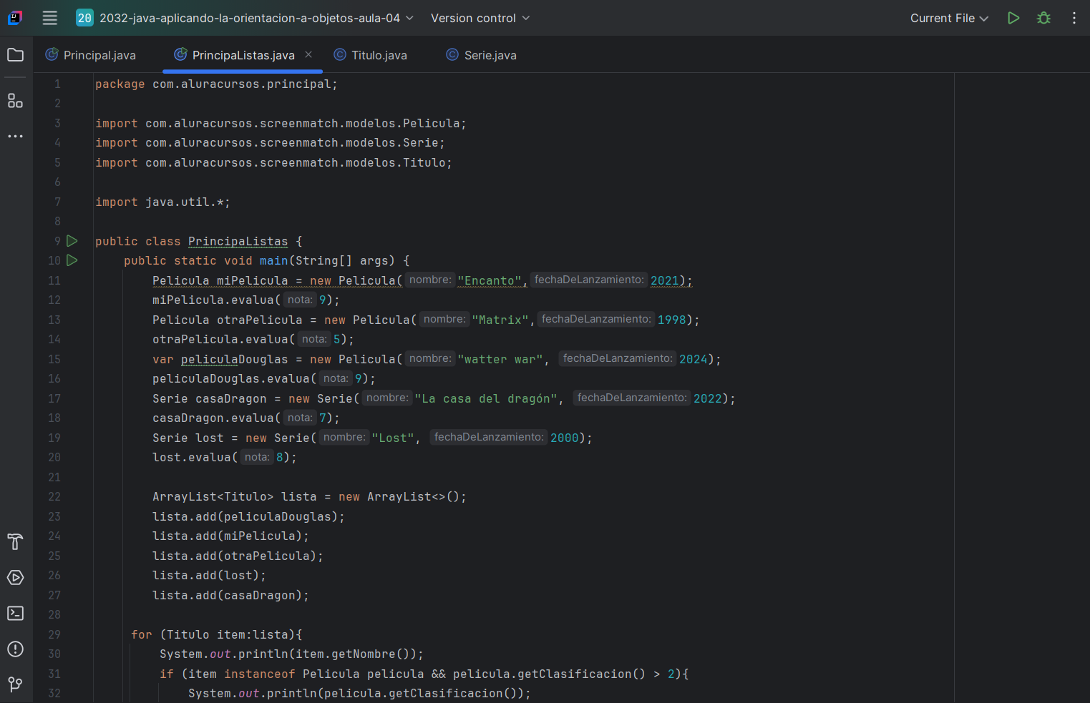Viewport: 1090px width, 703px height.
Task: Click the IntelliJ IDEA logo icon
Action: coord(15,18)
